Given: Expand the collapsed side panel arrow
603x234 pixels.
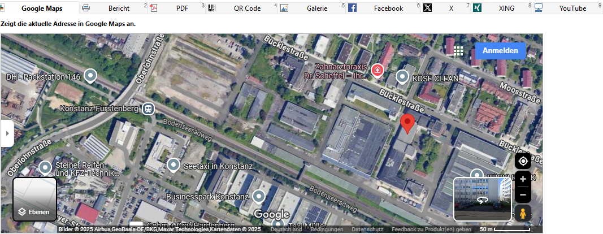Looking at the screenshot, I should [x=7, y=133].
